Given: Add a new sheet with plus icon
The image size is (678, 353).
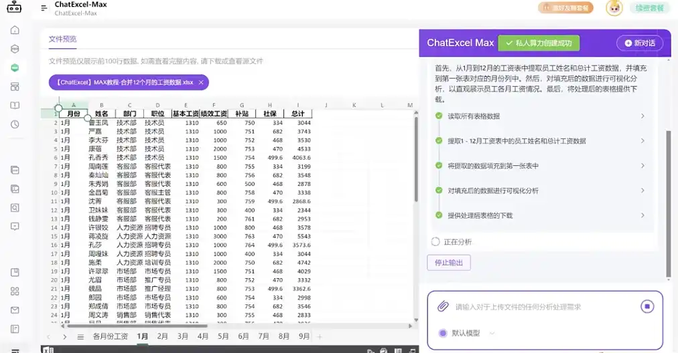Looking at the screenshot, I should tap(320, 336).
